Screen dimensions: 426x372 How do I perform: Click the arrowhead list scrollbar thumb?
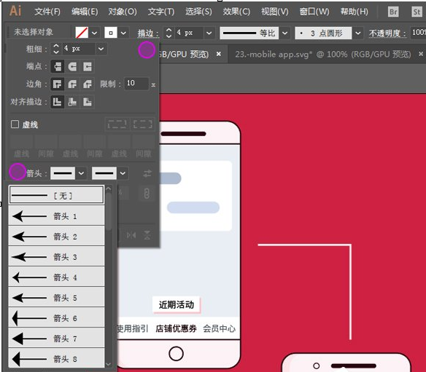(109, 212)
